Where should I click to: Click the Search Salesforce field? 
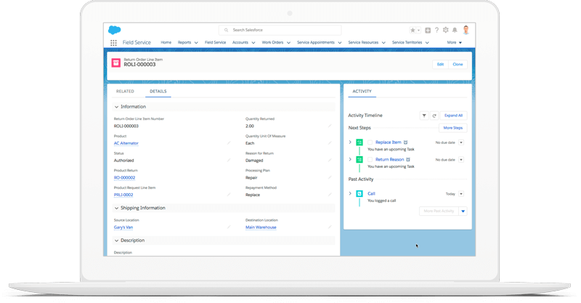280,30
